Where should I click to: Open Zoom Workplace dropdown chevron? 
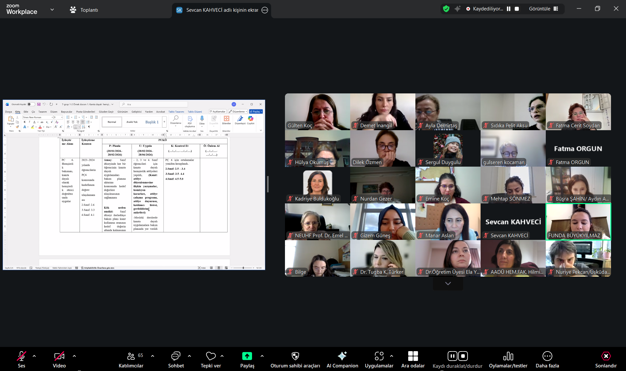click(x=52, y=9)
